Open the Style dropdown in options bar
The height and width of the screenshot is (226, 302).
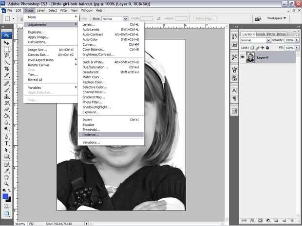click(125, 18)
